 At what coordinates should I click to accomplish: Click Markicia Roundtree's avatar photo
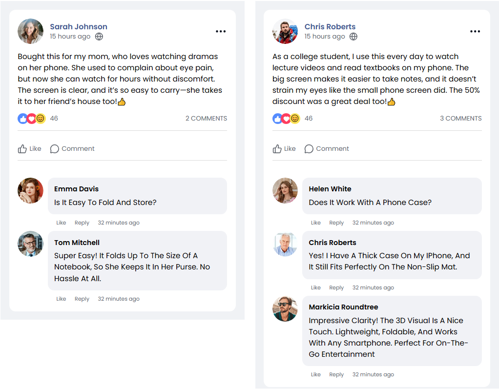285,308
